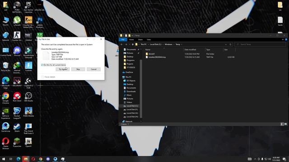Select OneDrive in the Explorer sidebar
Screen dimensions: 289x162
(129, 72)
